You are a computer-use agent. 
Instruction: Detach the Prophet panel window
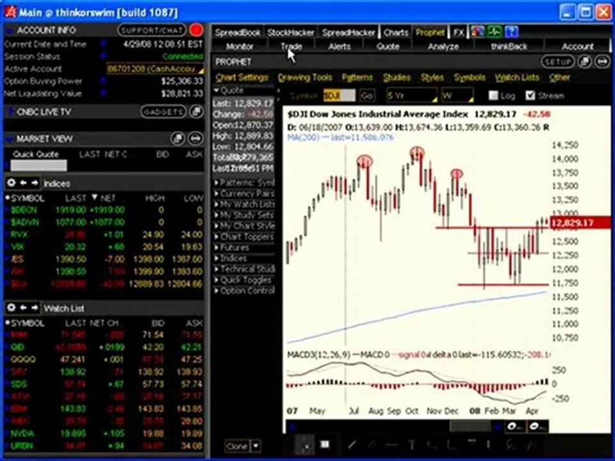tap(585, 61)
